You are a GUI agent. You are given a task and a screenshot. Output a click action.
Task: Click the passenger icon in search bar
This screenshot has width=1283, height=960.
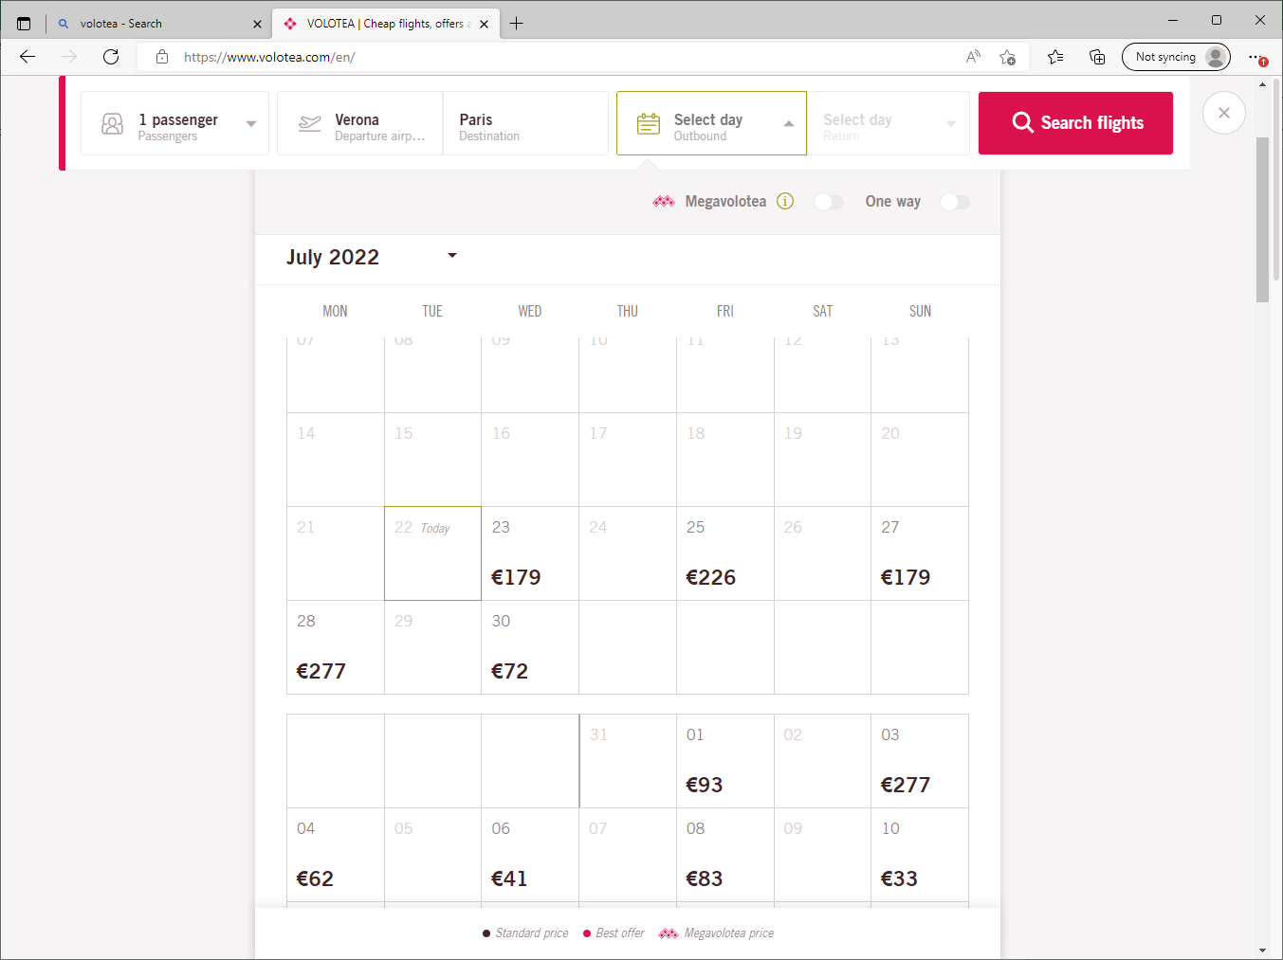coord(113,124)
